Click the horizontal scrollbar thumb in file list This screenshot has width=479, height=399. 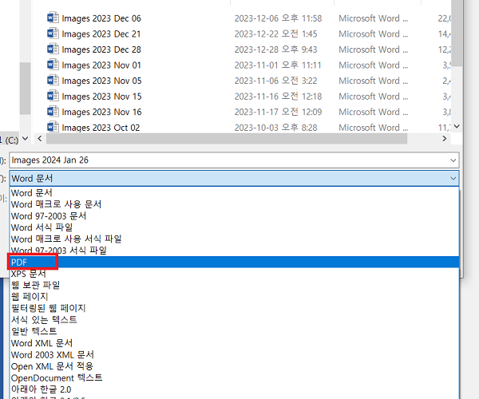click(x=227, y=139)
